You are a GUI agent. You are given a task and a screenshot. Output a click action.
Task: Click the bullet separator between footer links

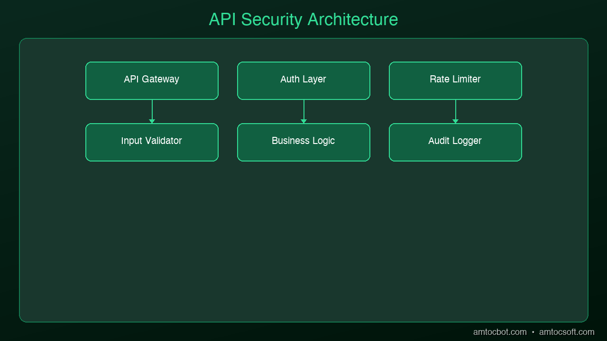coord(533,332)
